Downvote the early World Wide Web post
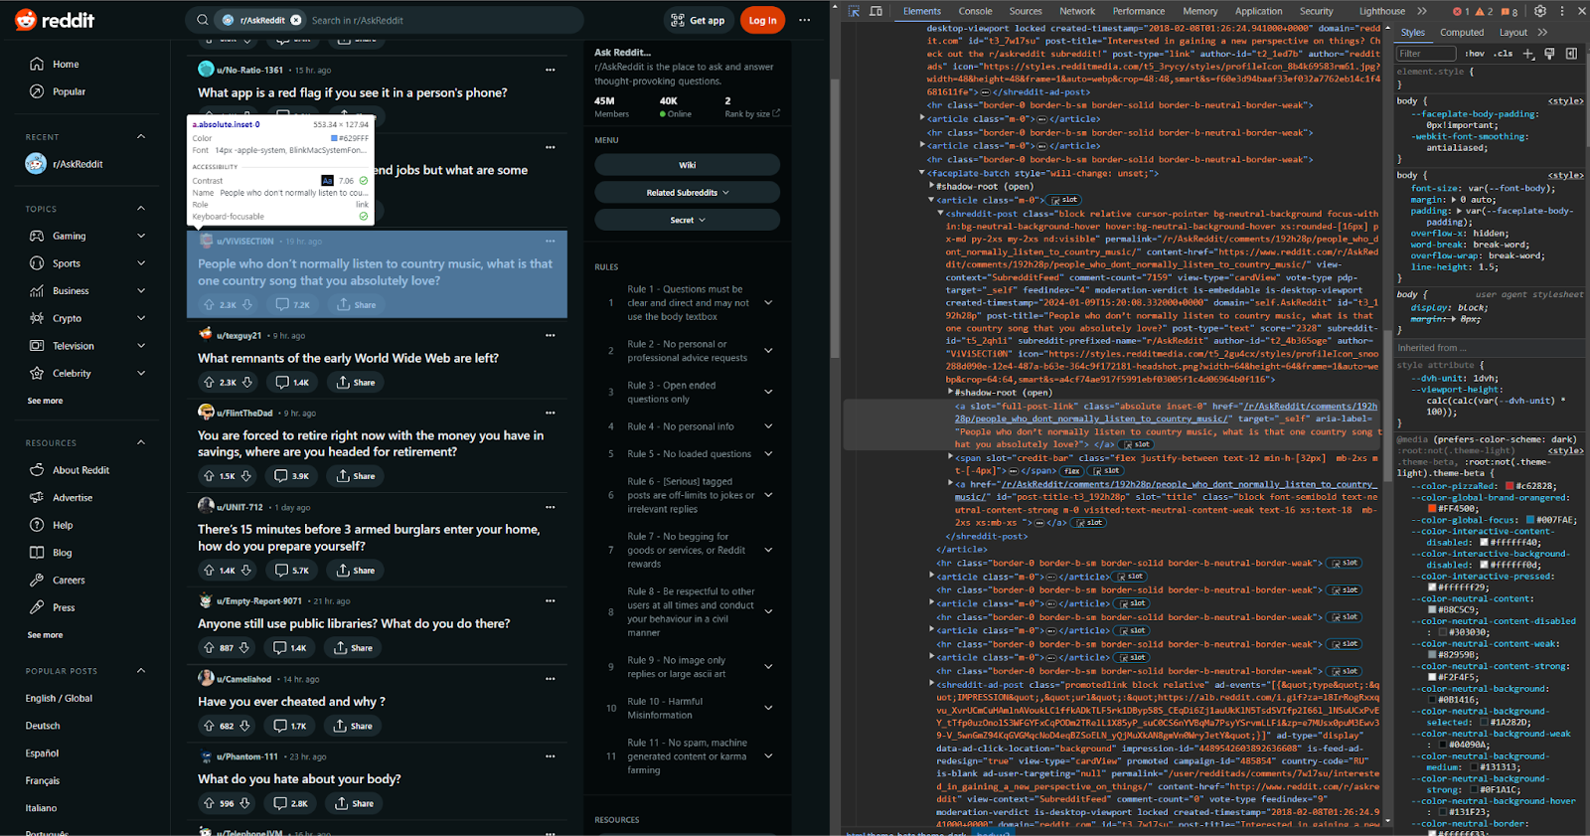 pyautogui.click(x=247, y=382)
